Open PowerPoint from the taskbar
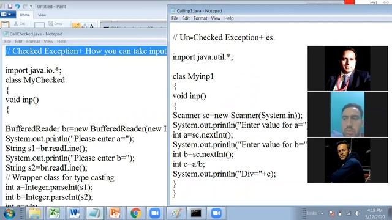This screenshot has height=220, width=392. (115, 213)
